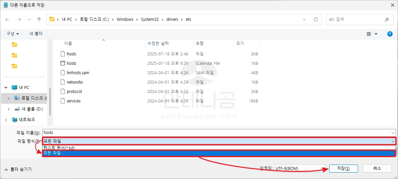Select 새 볼륨 (D:) drive

tap(32, 109)
